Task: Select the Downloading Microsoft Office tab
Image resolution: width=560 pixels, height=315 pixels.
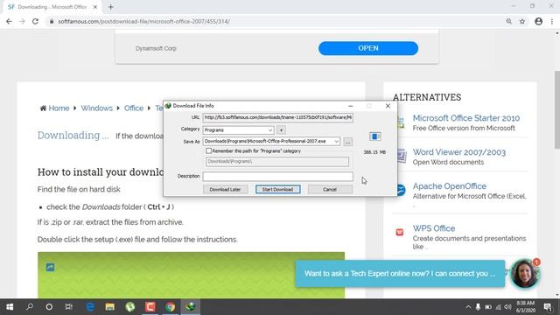Action: (x=52, y=7)
